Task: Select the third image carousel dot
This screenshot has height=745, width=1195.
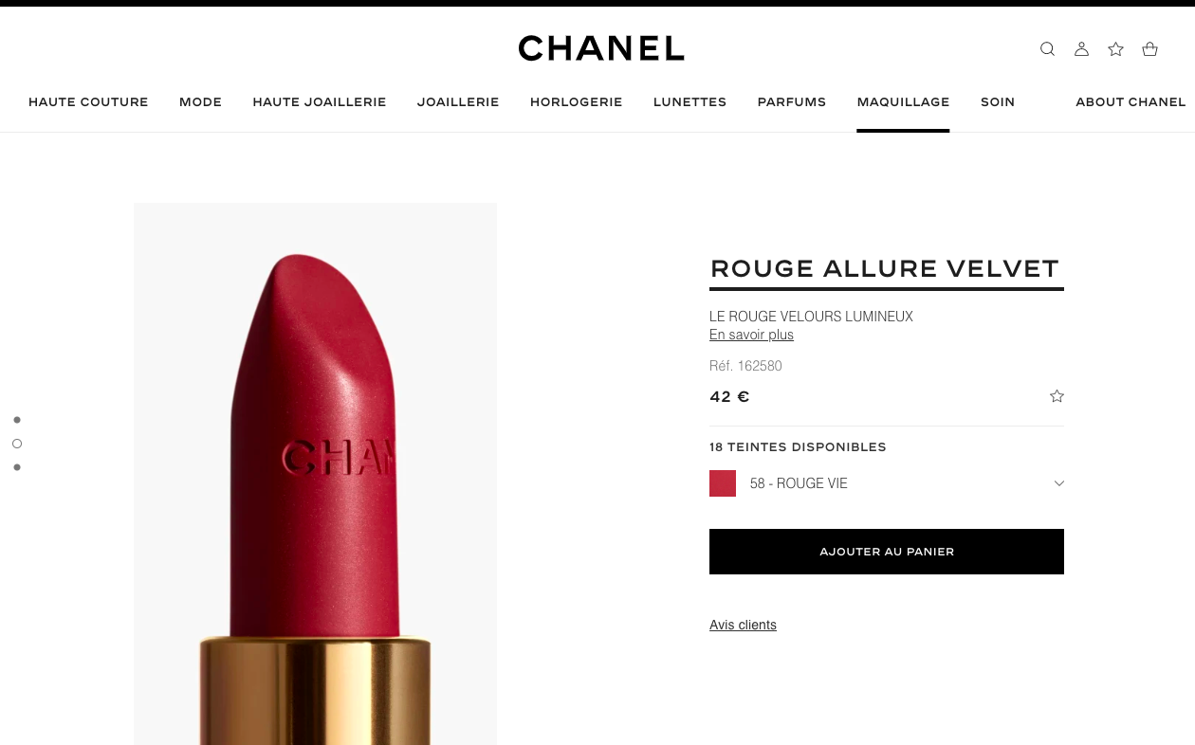Action: coord(17,467)
